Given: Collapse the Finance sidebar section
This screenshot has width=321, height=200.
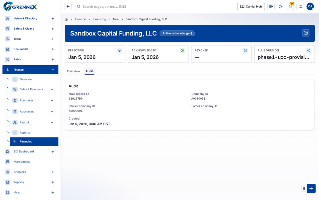Looking at the screenshot, I should [x=53, y=70].
